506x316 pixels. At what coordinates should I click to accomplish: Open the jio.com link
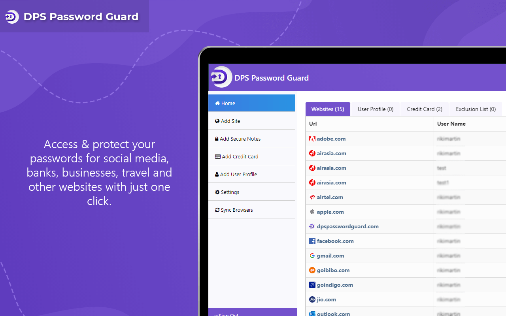327,299
